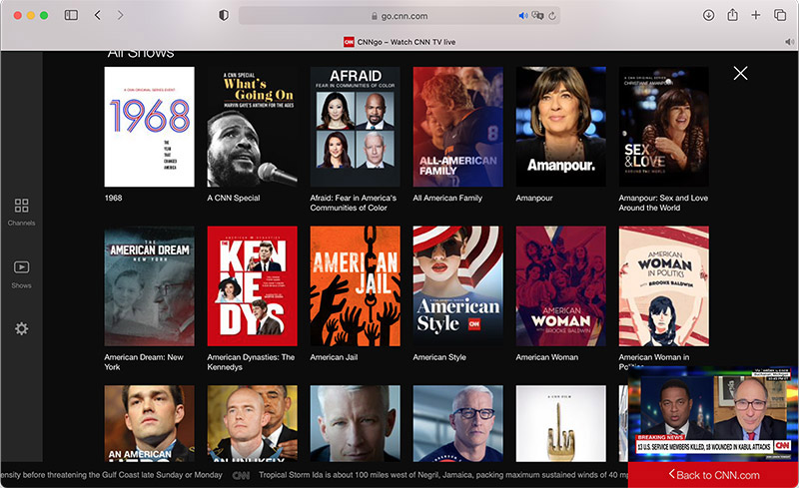Viewport: 799px width, 488px height.
Task: Open the settings gear in the sidebar
Action: [x=21, y=329]
